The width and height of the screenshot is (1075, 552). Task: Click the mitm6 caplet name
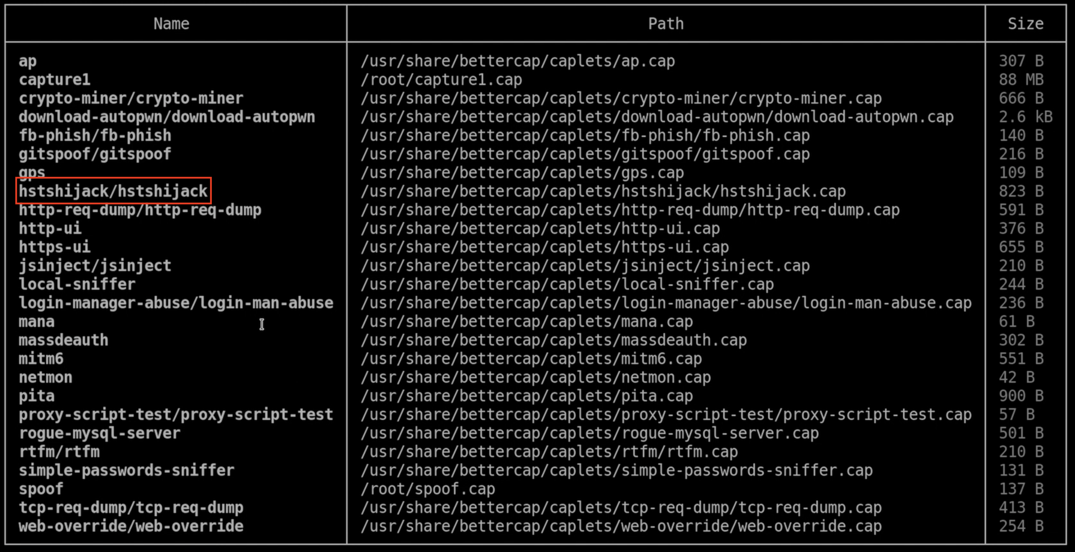click(41, 358)
